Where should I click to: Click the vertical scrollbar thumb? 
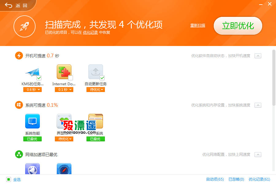coord(274,78)
